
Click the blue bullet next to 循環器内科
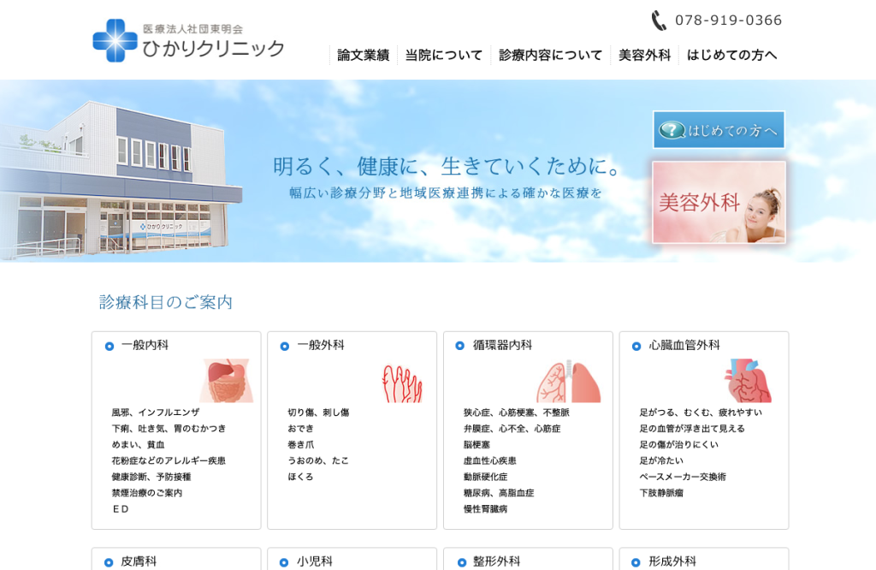(459, 346)
